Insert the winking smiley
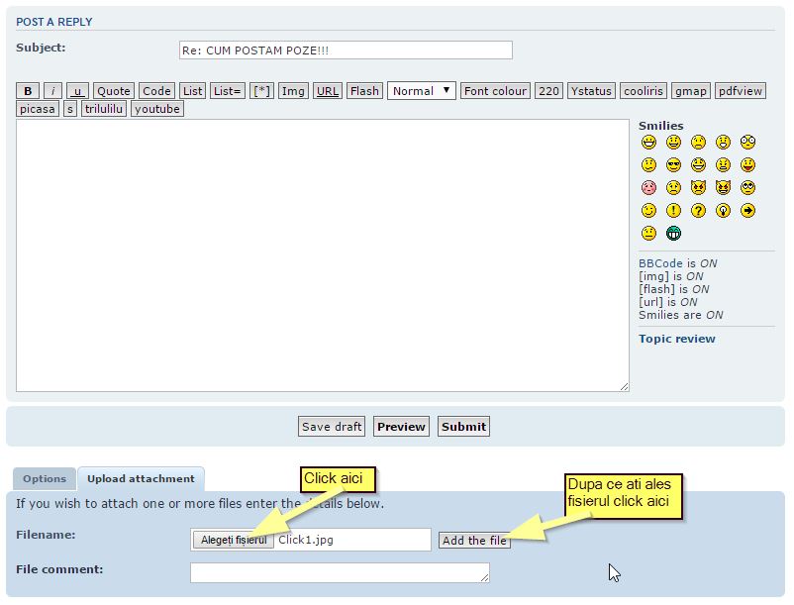794x605 pixels. click(648, 211)
